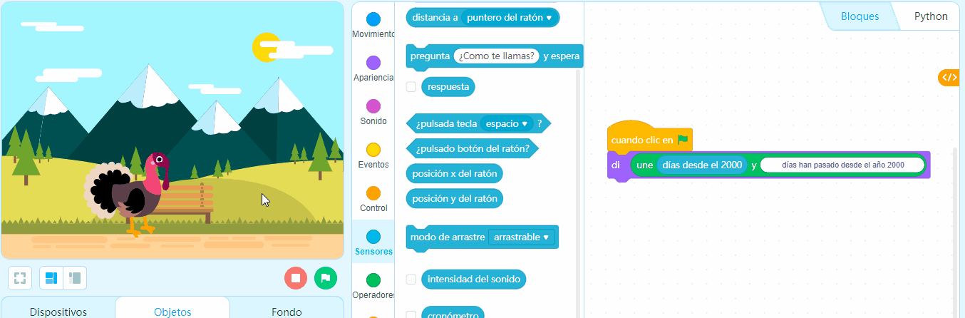Enable the intensidad del sonido checkbox
This screenshot has width=965, height=318.
pyautogui.click(x=411, y=279)
